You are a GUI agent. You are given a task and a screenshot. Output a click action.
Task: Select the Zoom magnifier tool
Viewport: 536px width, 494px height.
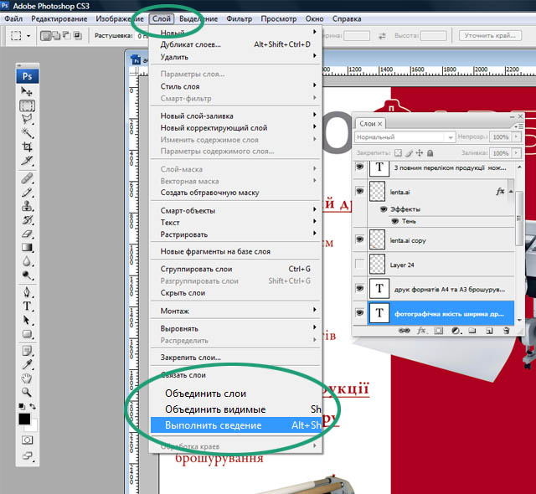28,391
